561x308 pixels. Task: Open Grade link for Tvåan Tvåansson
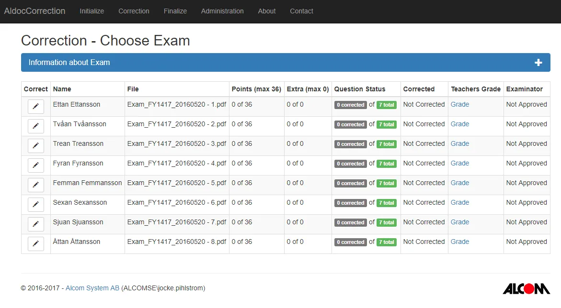click(460, 124)
